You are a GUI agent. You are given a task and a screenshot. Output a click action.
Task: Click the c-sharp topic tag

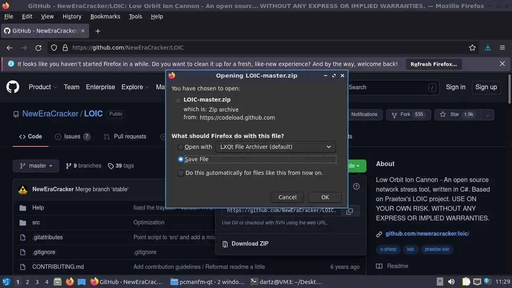pyautogui.click(x=388, y=249)
